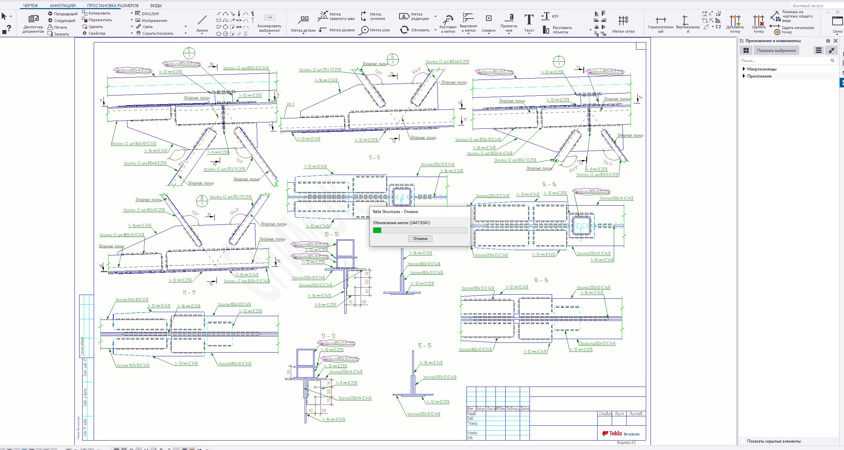Expand the Макрокоманды tree node

pyautogui.click(x=744, y=69)
